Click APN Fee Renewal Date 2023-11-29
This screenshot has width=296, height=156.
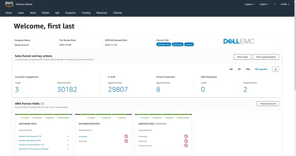[111, 45]
